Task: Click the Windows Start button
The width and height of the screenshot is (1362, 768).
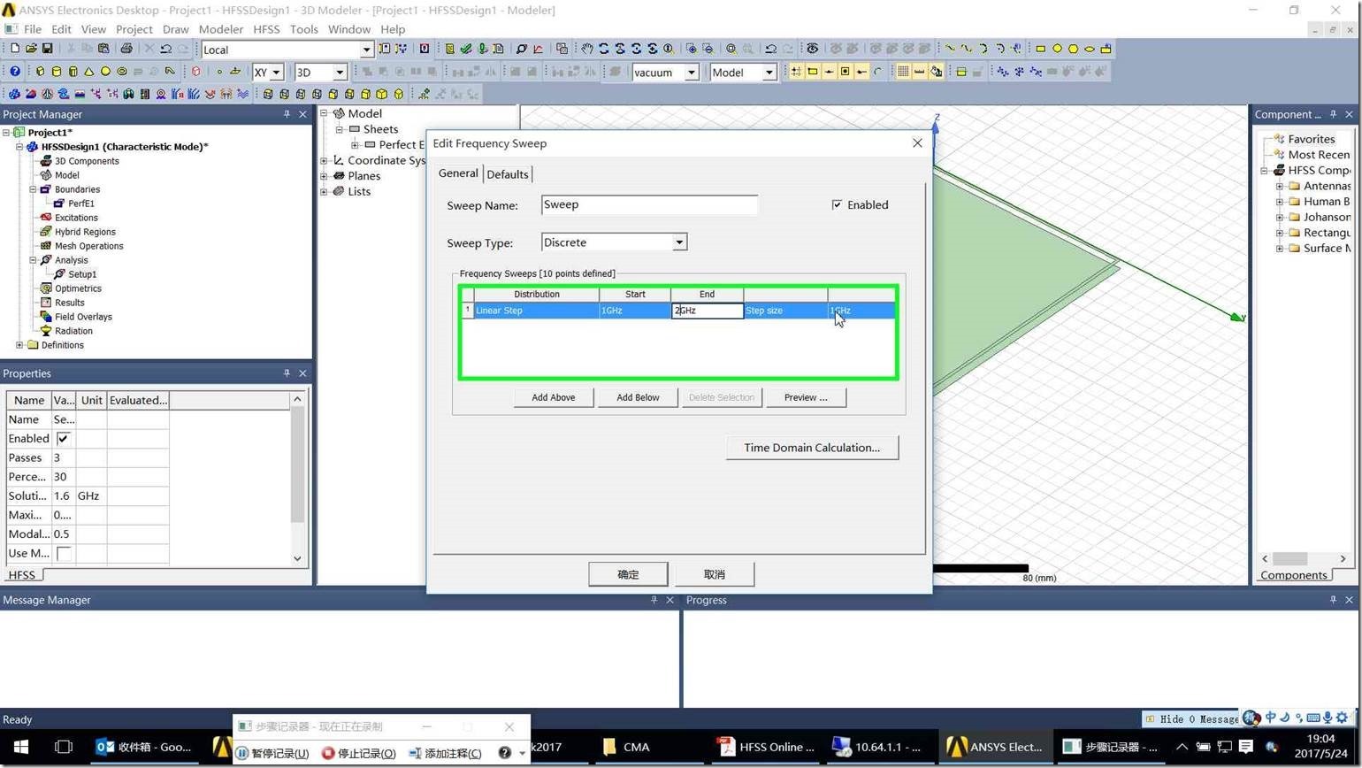Action: [x=21, y=747]
